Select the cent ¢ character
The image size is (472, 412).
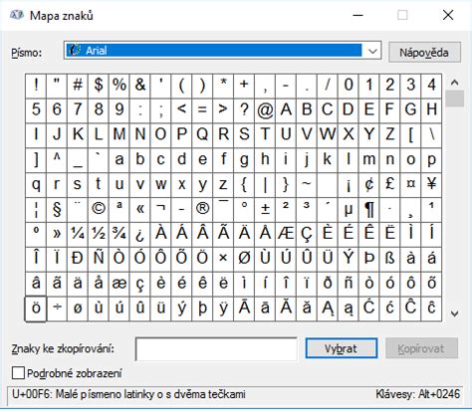pos(368,184)
